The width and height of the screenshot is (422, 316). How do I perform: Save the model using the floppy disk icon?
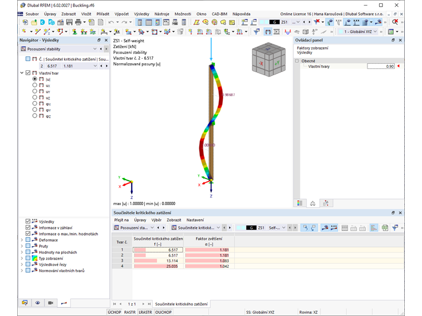click(69, 22)
